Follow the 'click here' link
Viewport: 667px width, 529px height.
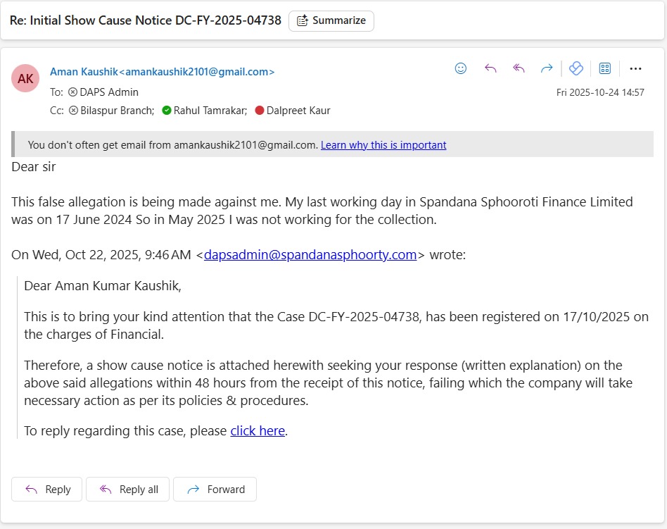pos(258,430)
